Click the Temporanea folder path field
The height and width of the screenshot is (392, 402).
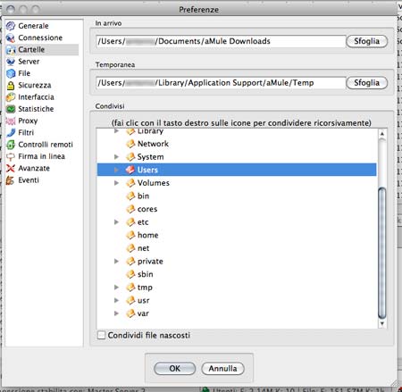pos(221,83)
